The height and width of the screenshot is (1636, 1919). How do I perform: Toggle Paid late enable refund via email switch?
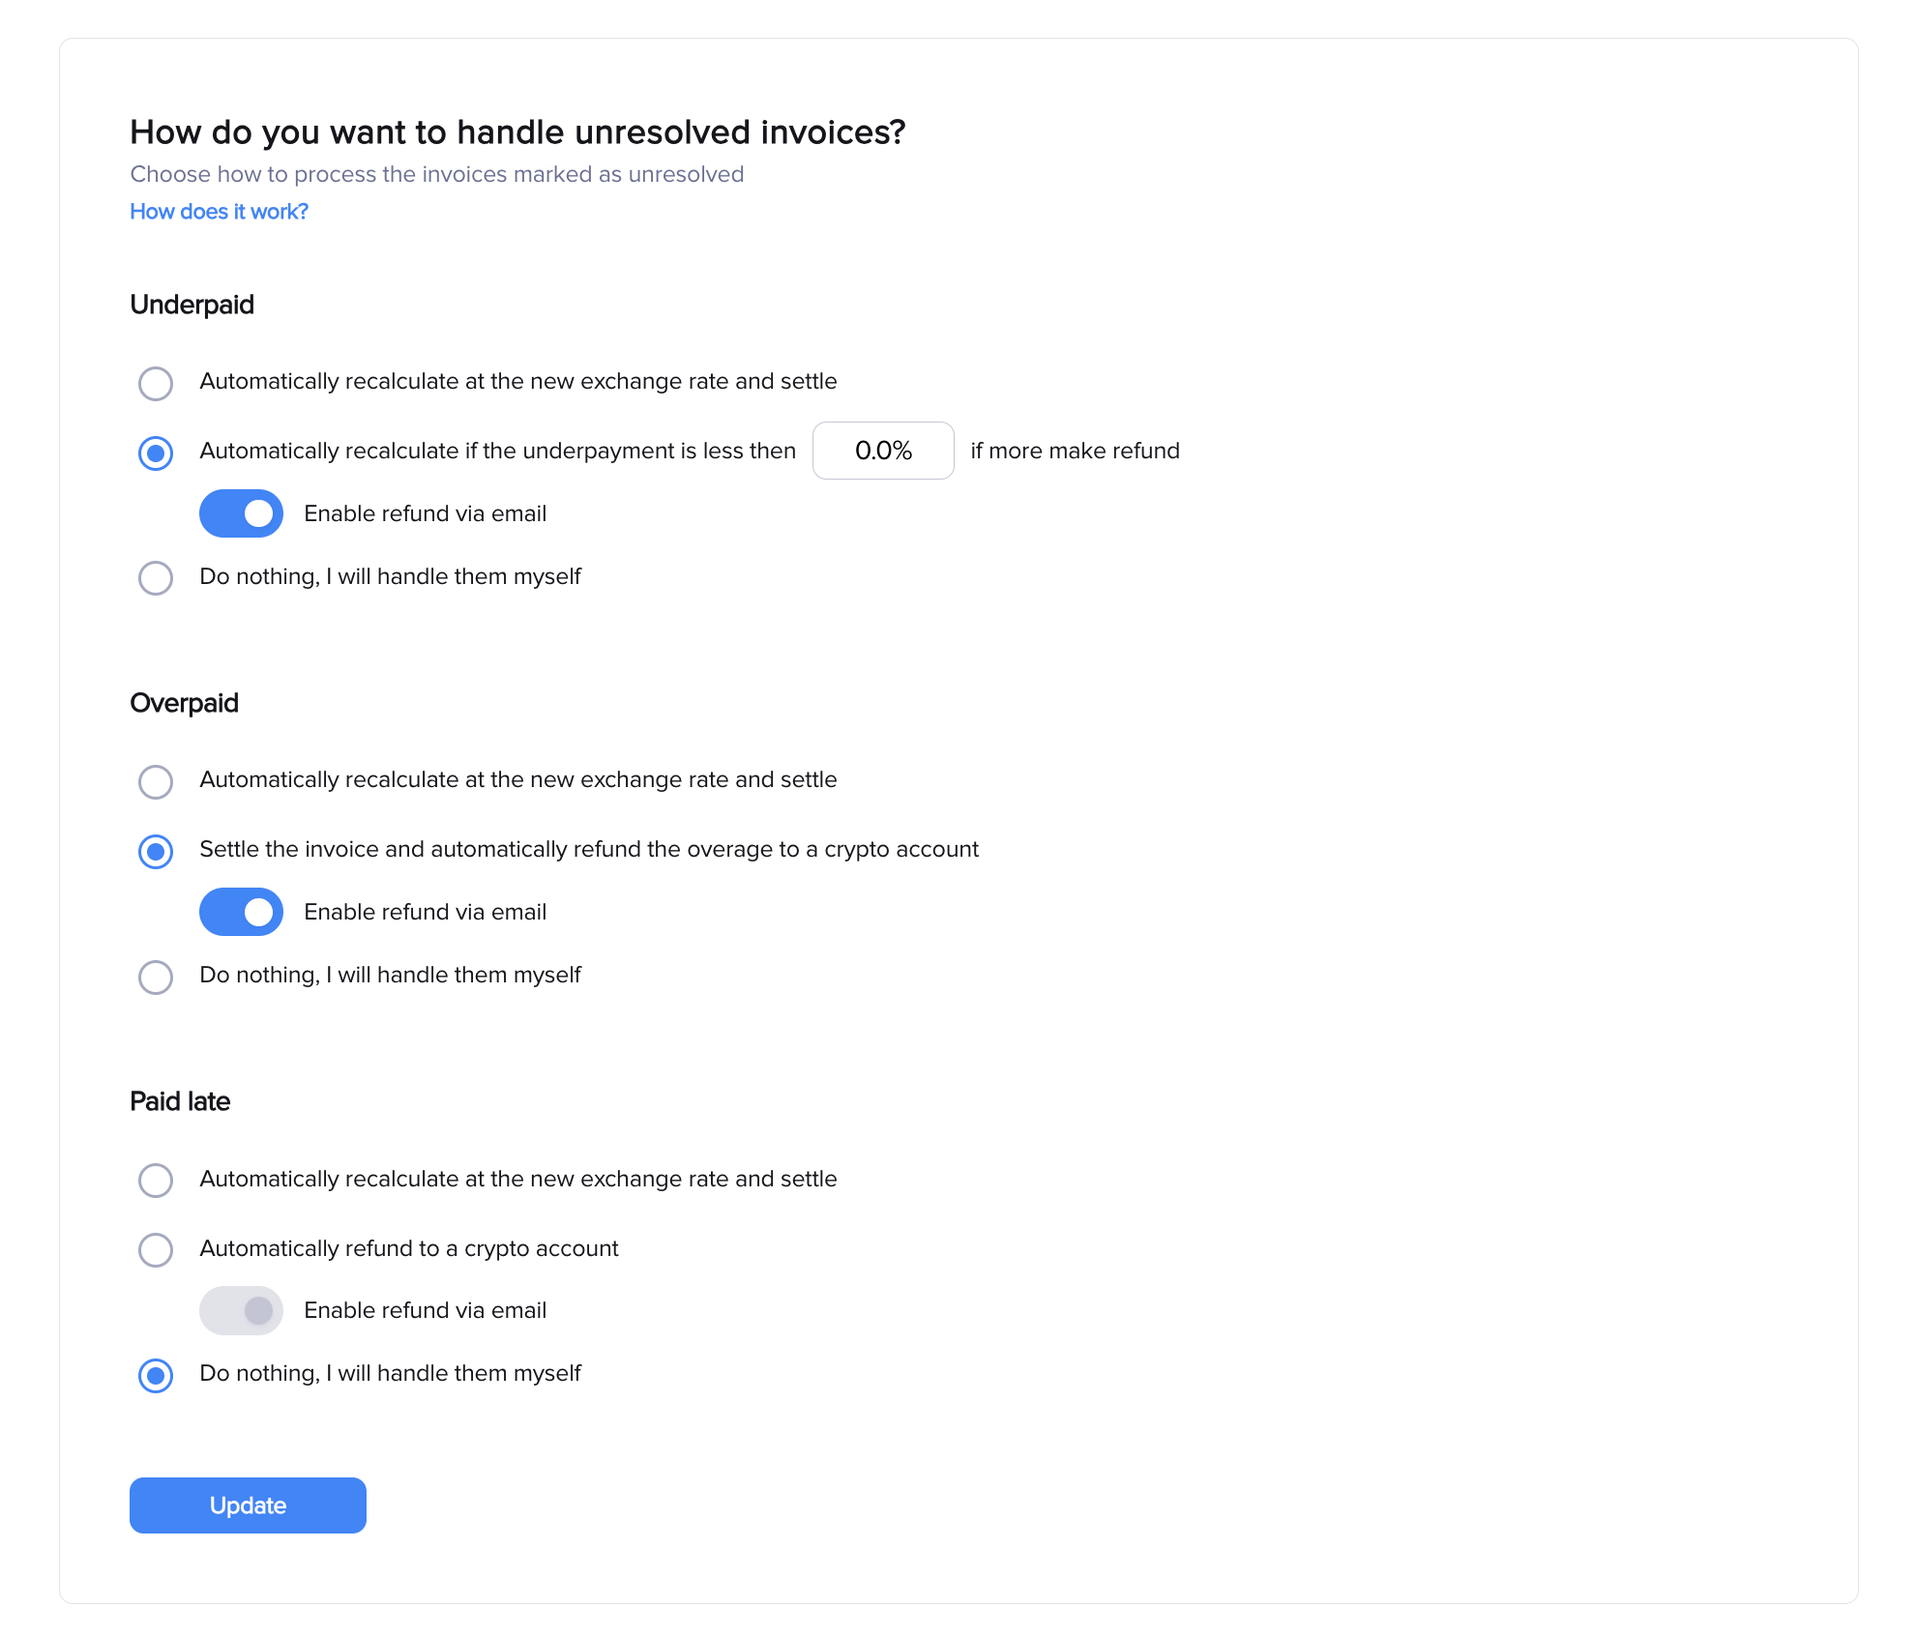click(x=241, y=1310)
